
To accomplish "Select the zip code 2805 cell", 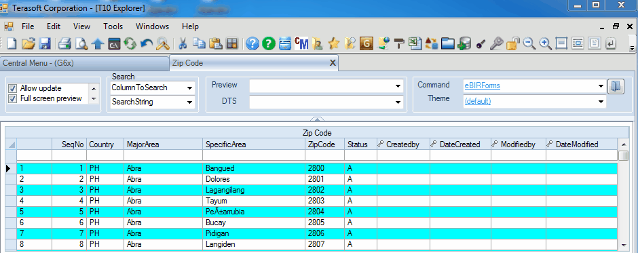I will click(324, 222).
